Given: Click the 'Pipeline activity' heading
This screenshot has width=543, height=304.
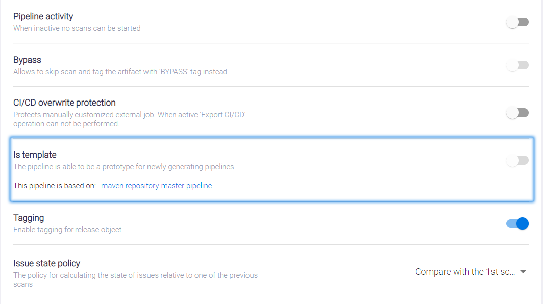Looking at the screenshot, I should point(43,17).
